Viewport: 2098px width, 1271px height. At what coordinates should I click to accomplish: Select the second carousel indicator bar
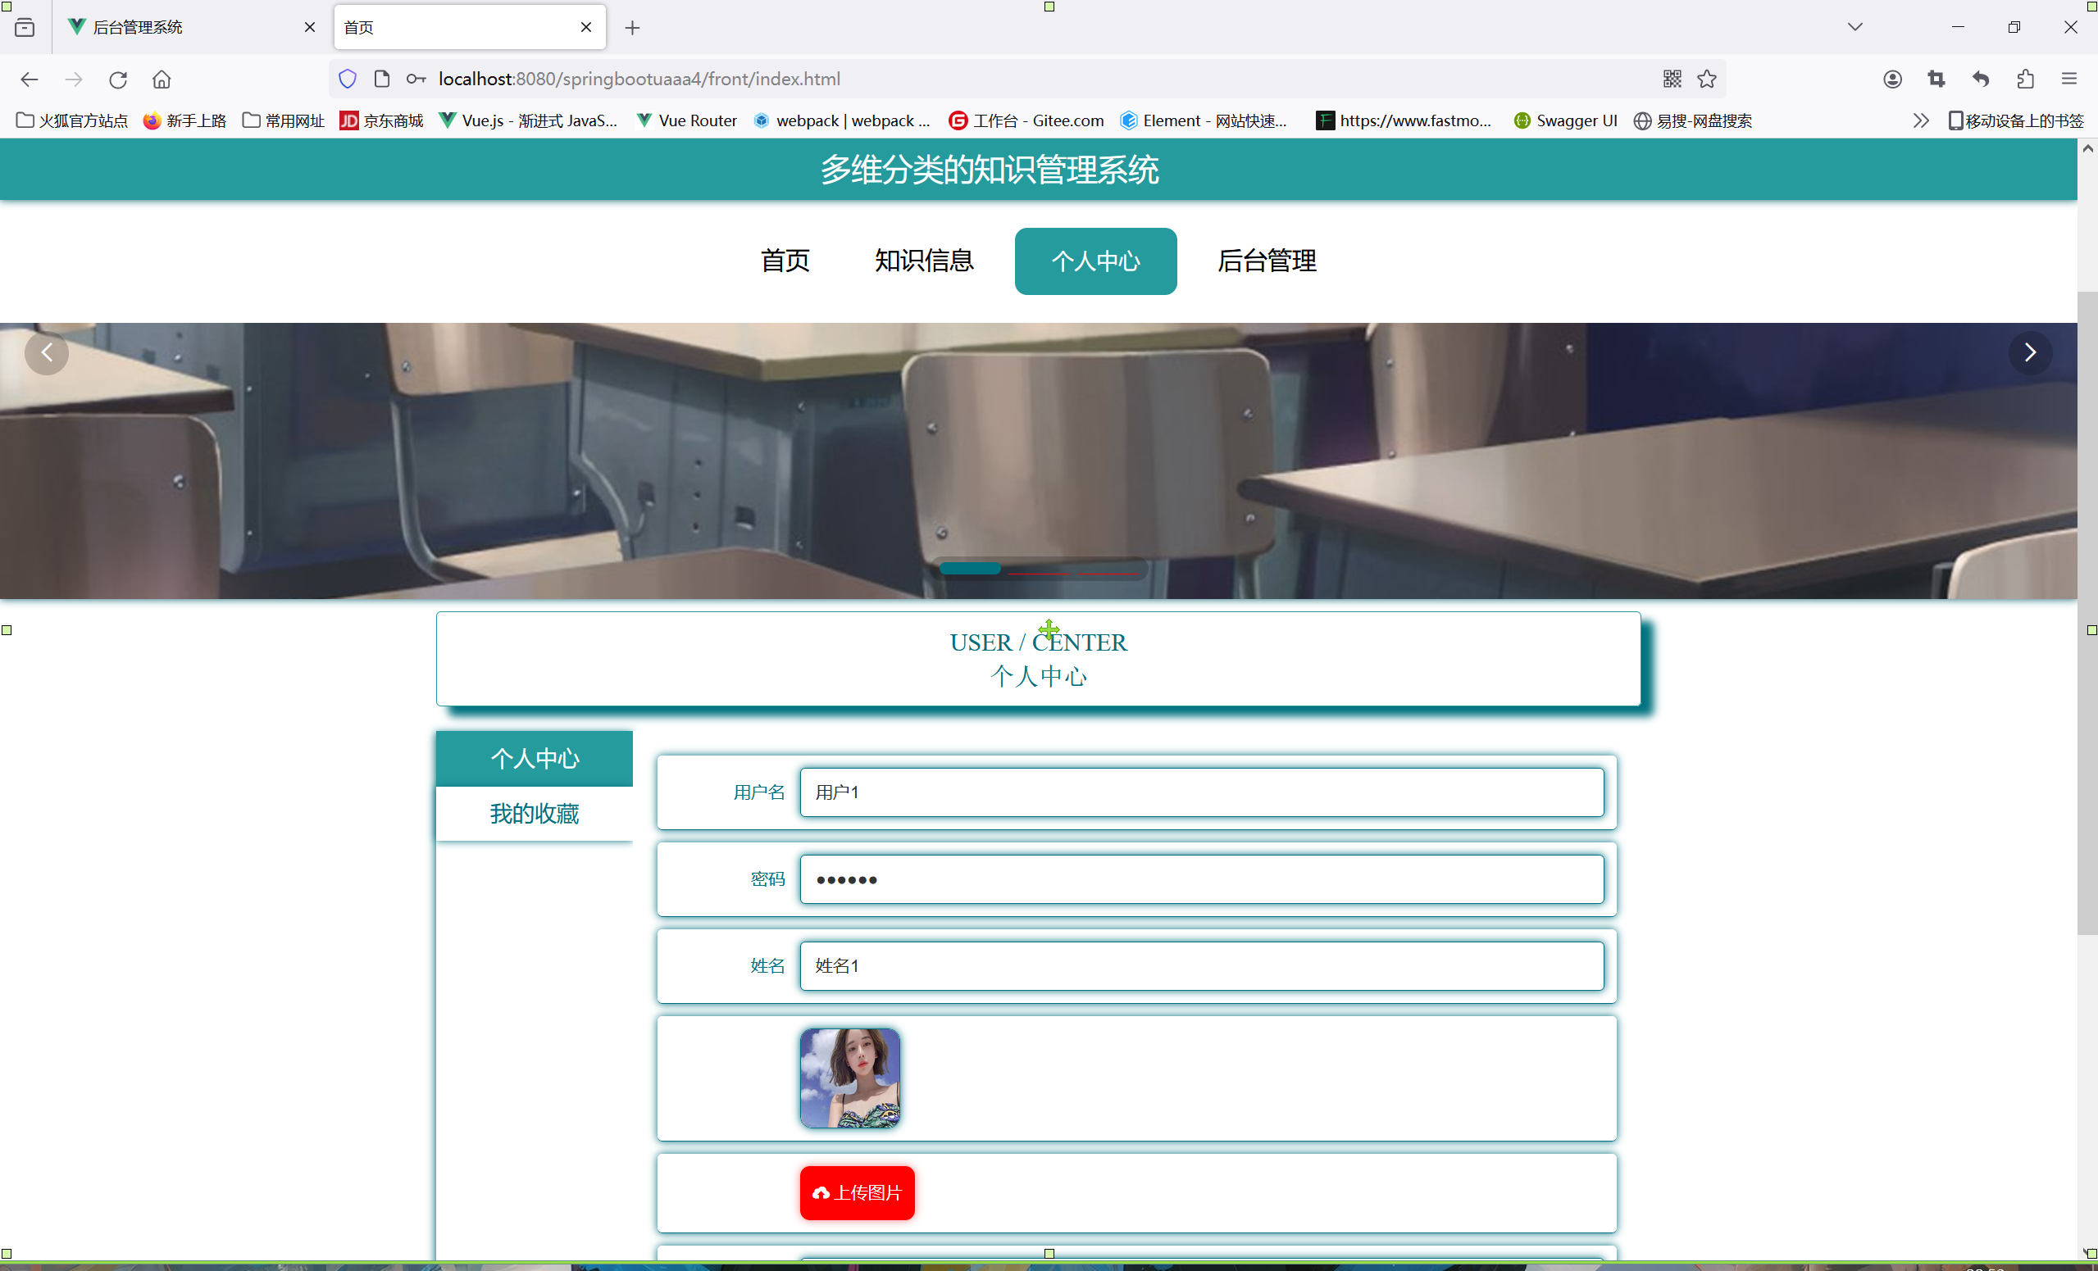1039,572
